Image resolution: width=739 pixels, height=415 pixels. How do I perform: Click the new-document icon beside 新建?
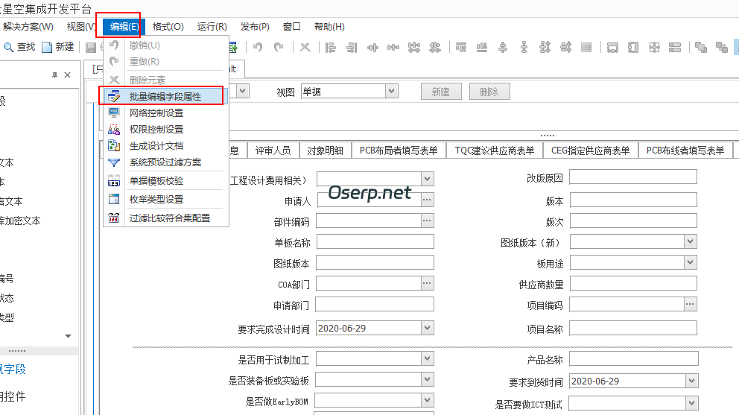click(x=47, y=47)
